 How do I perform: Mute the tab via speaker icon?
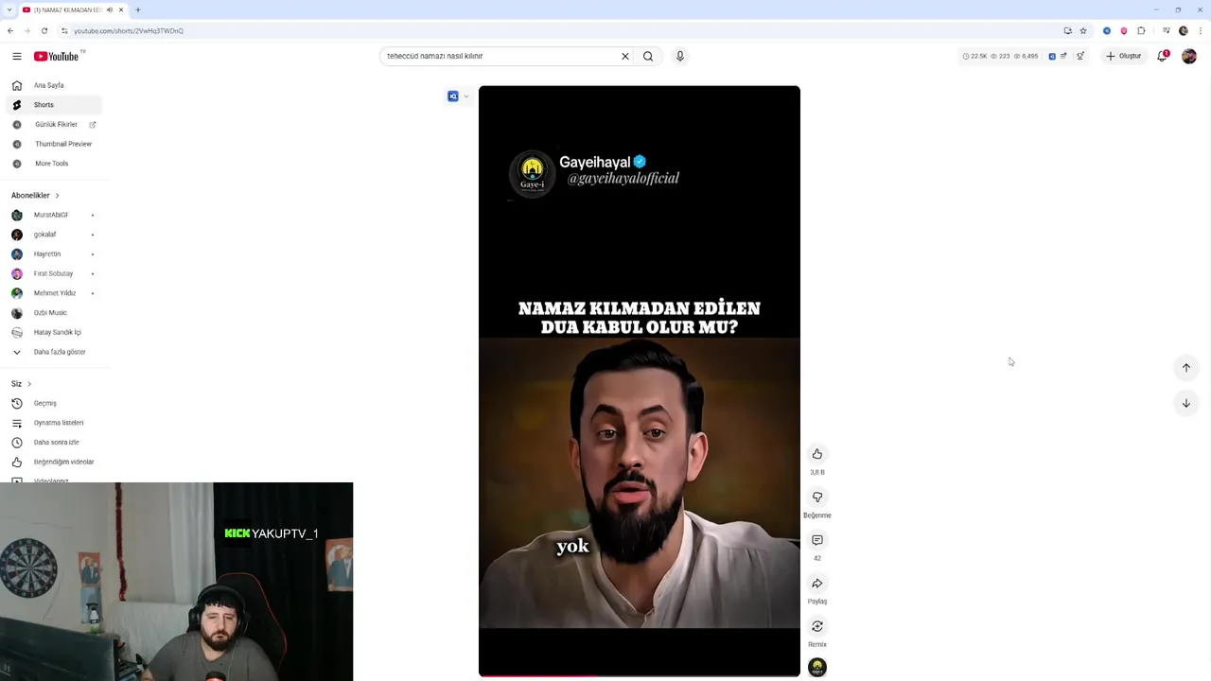pos(110,9)
